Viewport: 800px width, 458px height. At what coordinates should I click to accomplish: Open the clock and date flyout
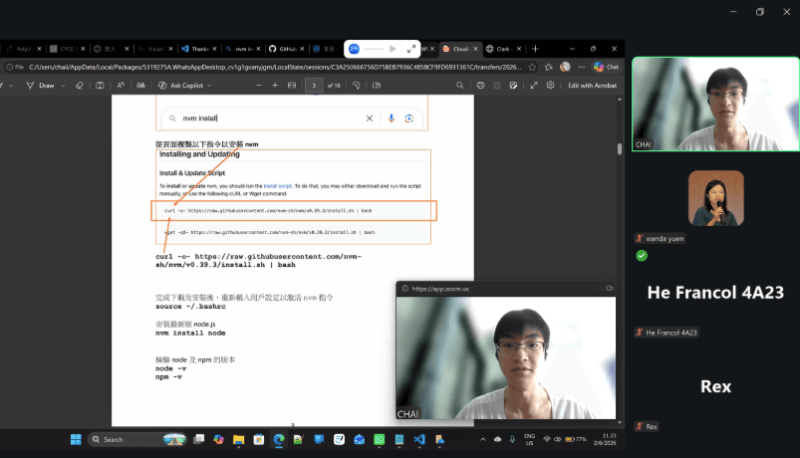click(605, 440)
